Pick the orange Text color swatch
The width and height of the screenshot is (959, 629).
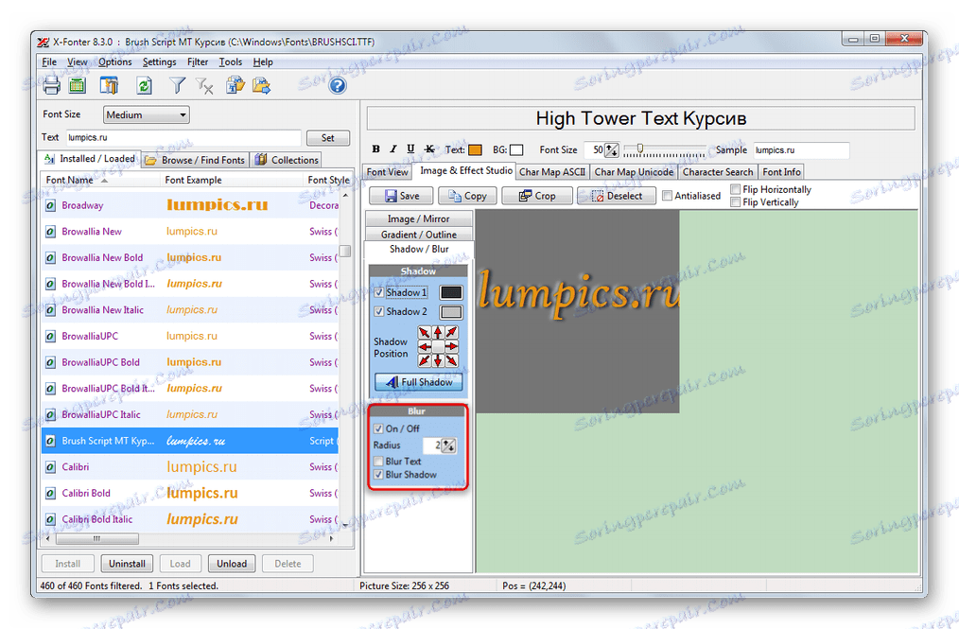(475, 149)
